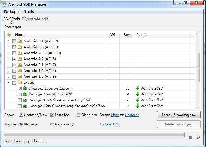The width and height of the screenshot is (206, 147).
Task: Click the package list scrollbar up arrow
Action: (x=198, y=34)
